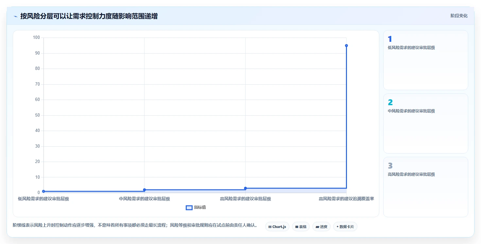Click the 指标值 legend label
Image resolution: width=481 pixels, height=244 pixels.
coord(200,207)
